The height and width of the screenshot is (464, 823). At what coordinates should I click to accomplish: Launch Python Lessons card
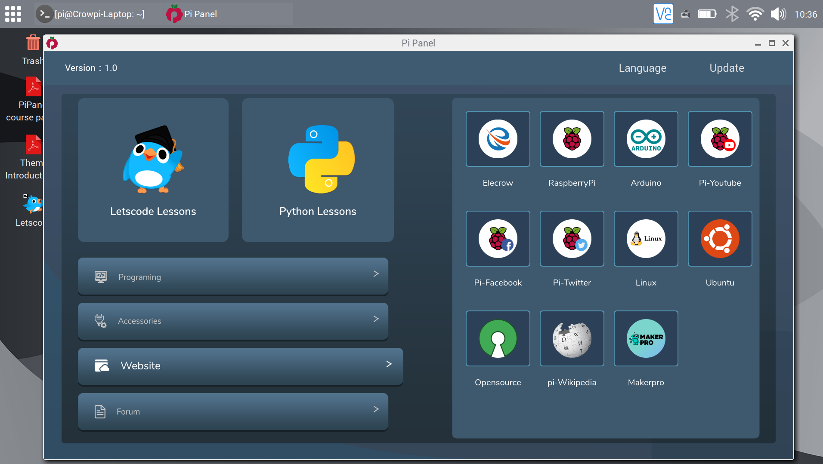(318, 170)
